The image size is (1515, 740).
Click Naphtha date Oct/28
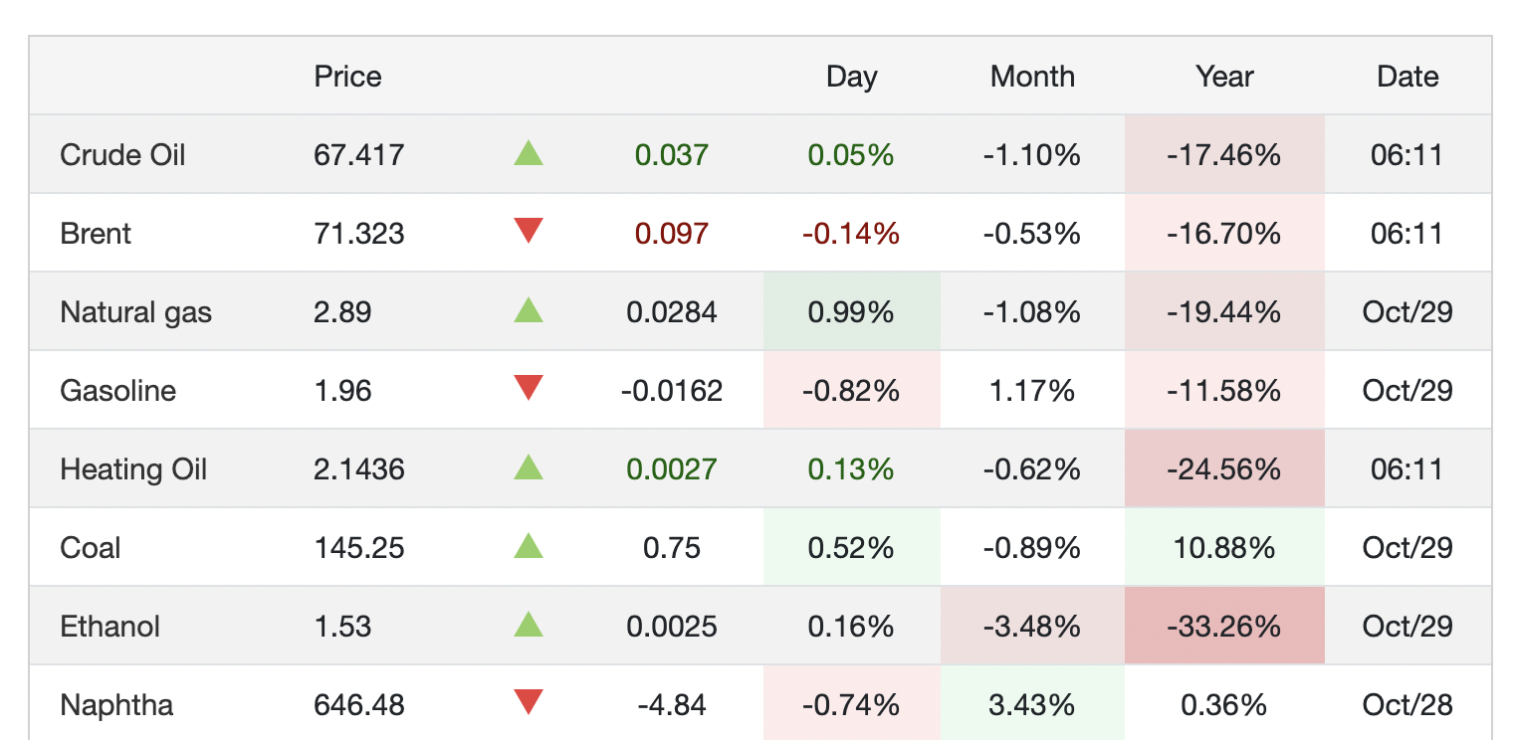tap(1407, 705)
